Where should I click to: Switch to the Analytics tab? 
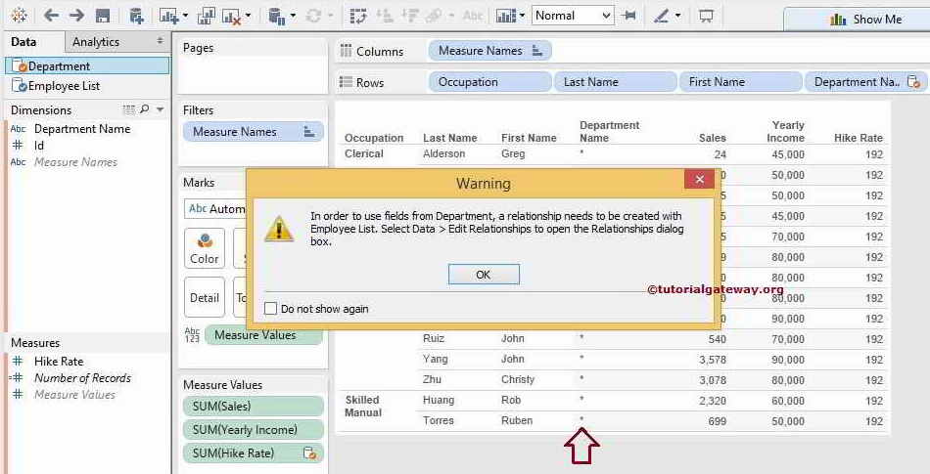[x=96, y=42]
